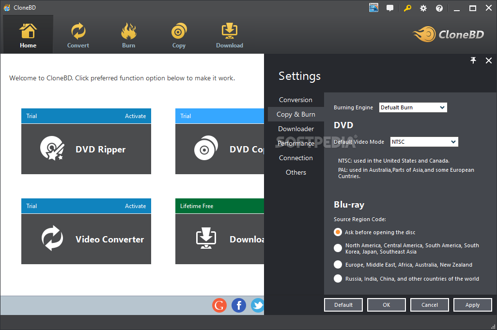497x330 pixels.
Task: Click the Video Converter arrows icon
Action: coord(52,238)
